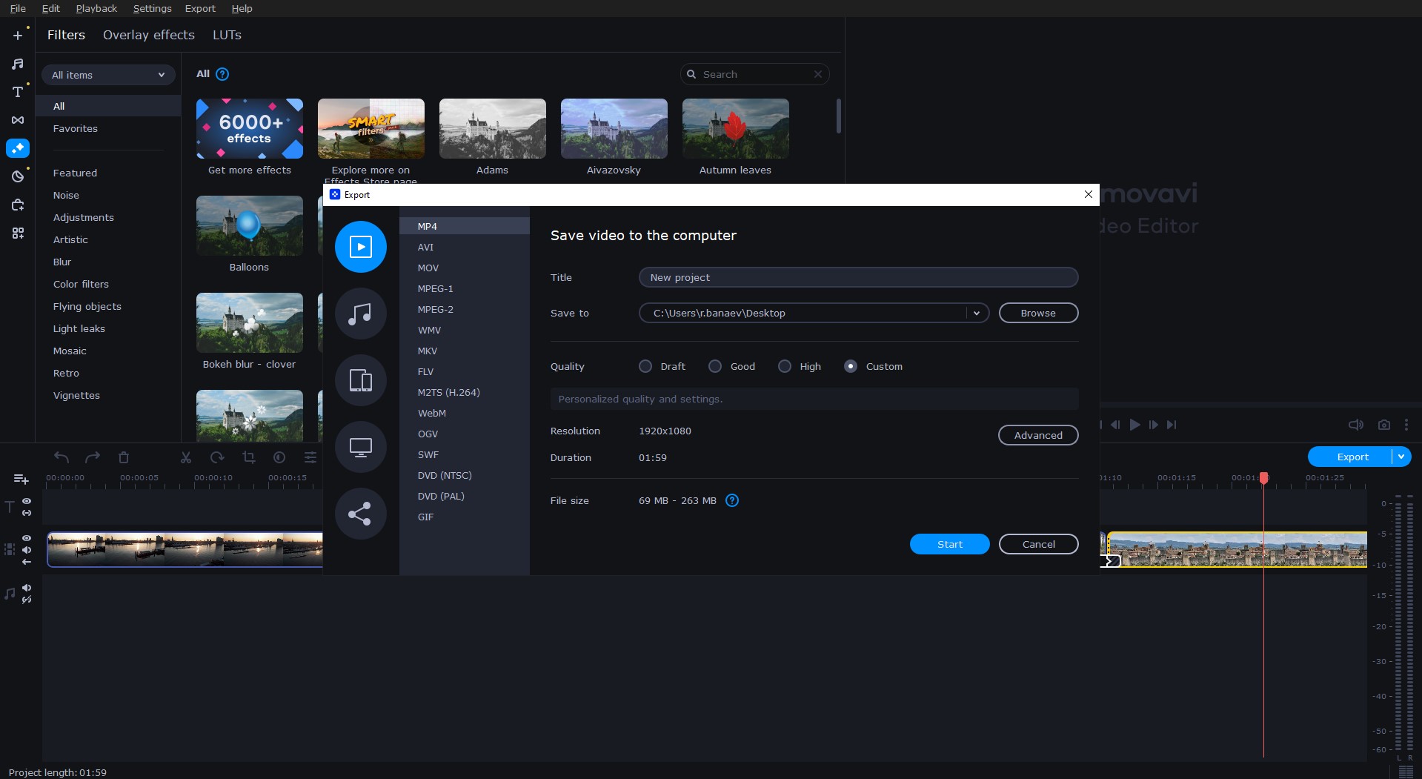Open the Transitions panel in left sidebar

pyautogui.click(x=18, y=120)
